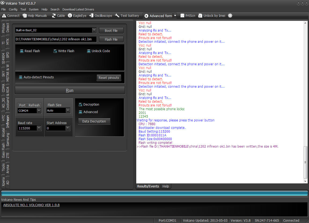Click the Connect warning icon in toolbar
The height and width of the screenshot is (223, 309).
click(4, 16)
